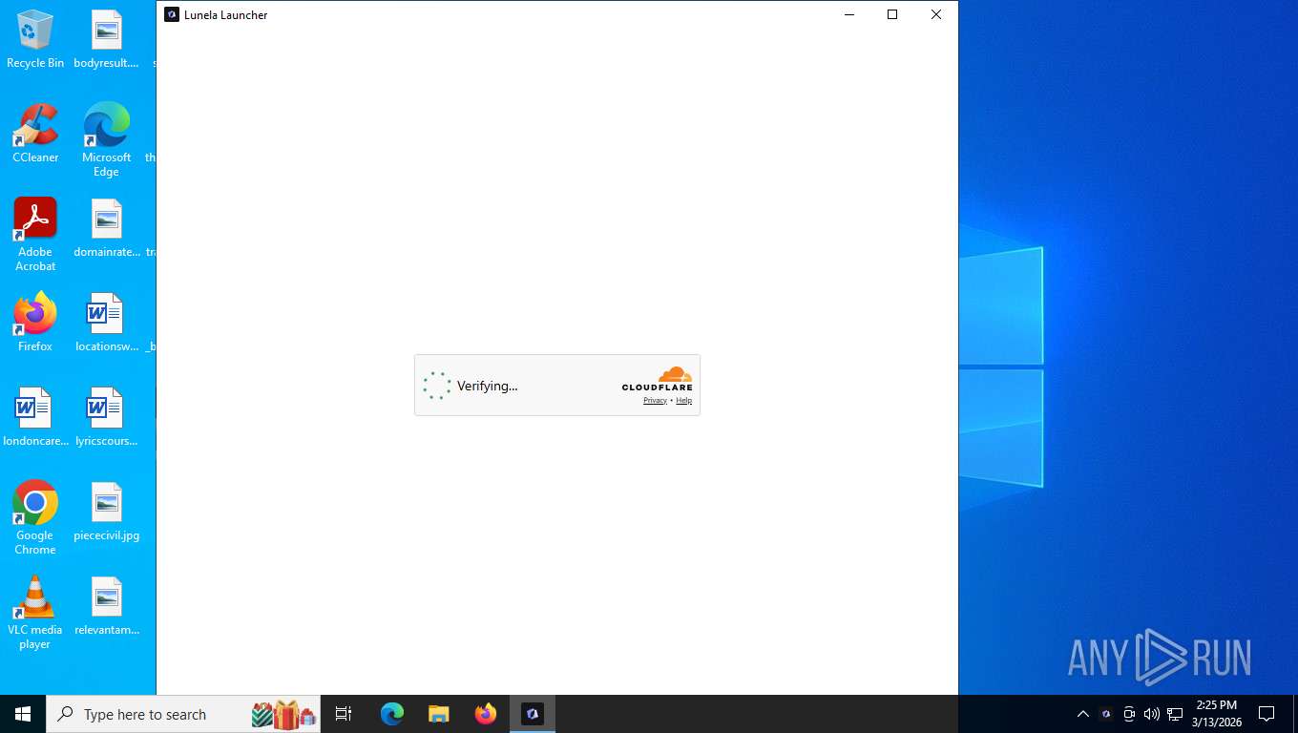
Task: Show hidden system tray icons
Action: [x=1083, y=714]
